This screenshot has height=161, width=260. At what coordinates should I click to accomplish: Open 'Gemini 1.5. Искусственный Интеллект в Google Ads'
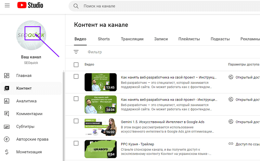(163, 122)
